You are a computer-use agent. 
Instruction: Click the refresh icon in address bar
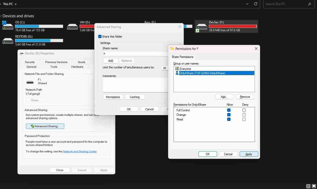[x=256, y=4]
